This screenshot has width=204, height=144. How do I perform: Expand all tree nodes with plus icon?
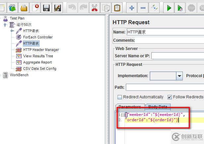[132, 8]
